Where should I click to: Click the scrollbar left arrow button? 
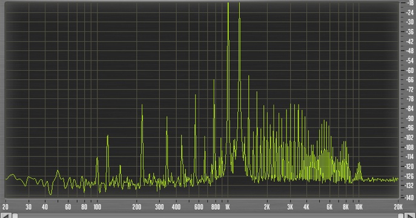point(6,216)
